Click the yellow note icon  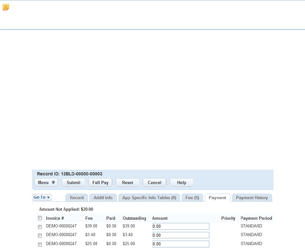[x=6, y=7]
